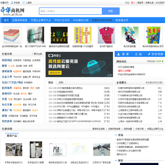Image resolution: width=165 pixels, height=165 pixels.
Task: Open the 二维码 QR code icon
Action: point(23,3)
